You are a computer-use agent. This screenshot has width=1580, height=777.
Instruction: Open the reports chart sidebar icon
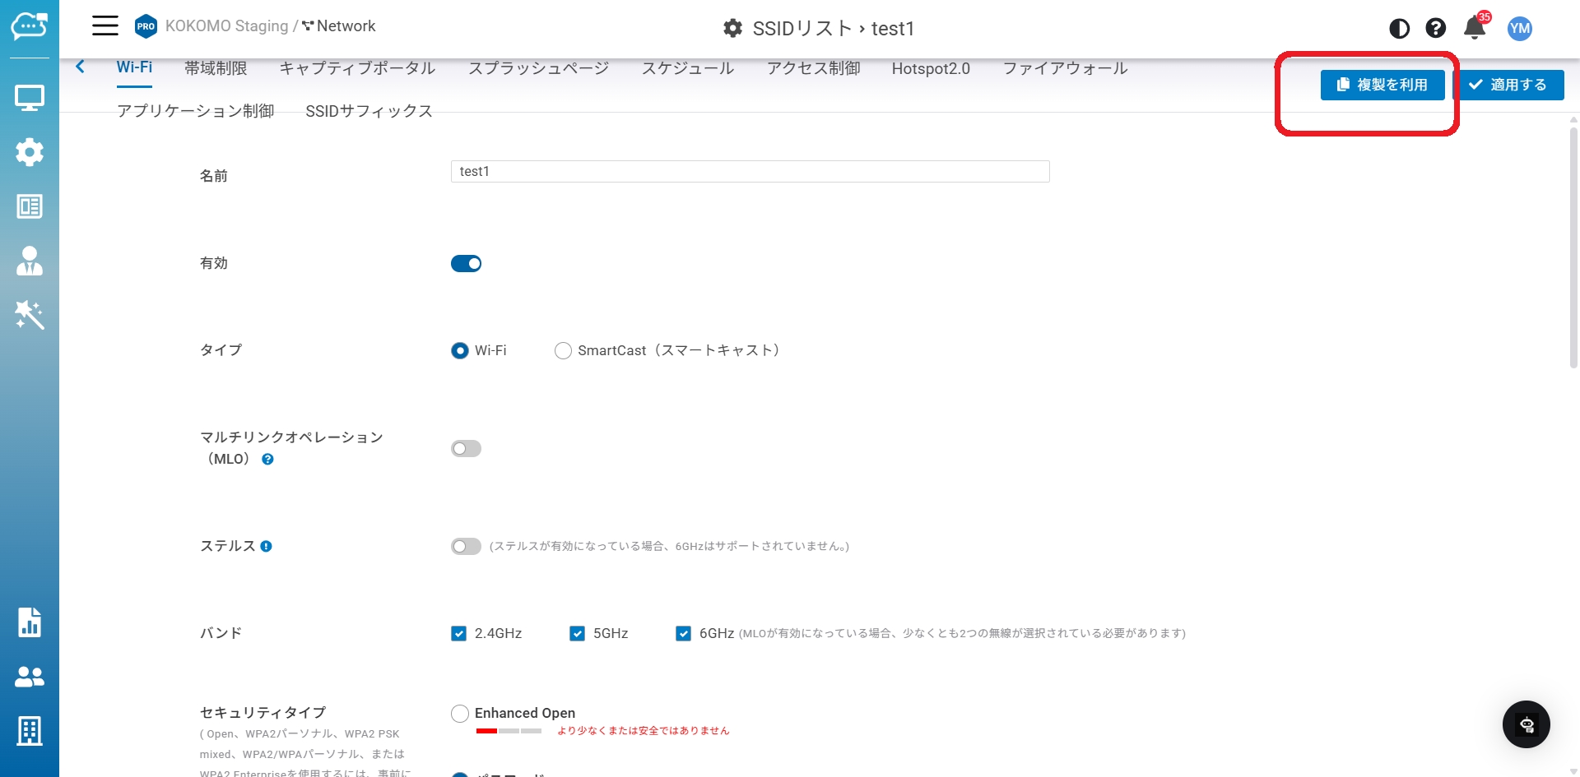[x=30, y=622]
